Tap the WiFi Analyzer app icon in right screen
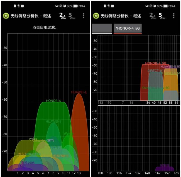 click(96, 16)
